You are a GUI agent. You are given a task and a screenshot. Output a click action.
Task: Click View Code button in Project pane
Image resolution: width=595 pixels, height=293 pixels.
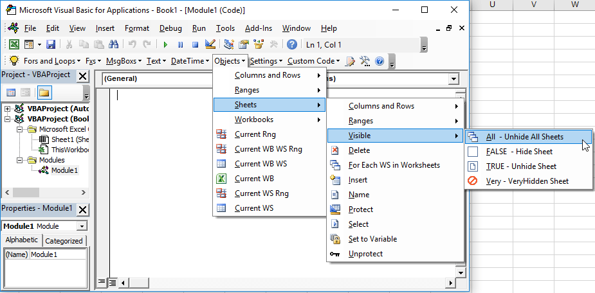(x=12, y=93)
